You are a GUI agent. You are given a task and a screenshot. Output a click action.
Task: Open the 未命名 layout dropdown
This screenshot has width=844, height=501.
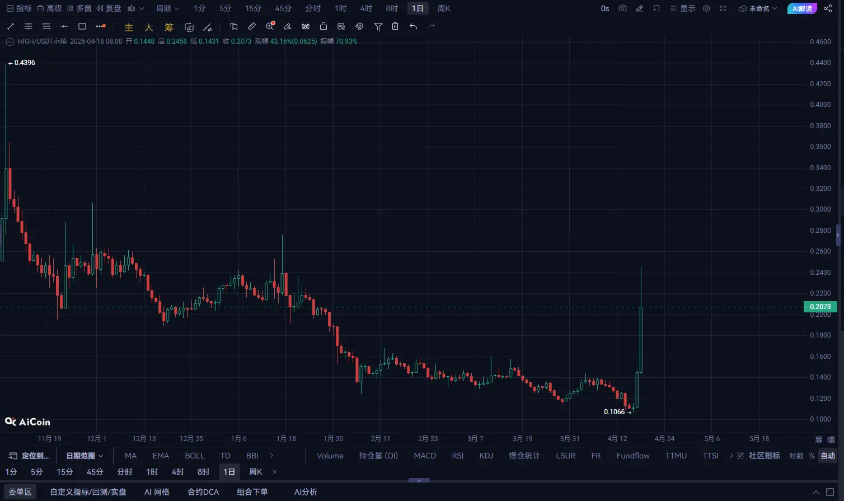[x=758, y=8]
